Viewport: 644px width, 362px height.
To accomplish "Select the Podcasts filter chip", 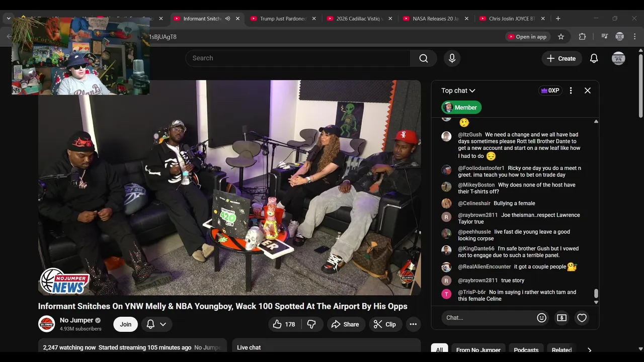I will click(x=526, y=350).
